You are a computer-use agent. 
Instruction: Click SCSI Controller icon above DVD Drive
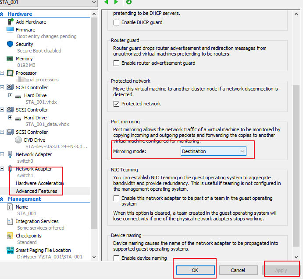pos(10,132)
